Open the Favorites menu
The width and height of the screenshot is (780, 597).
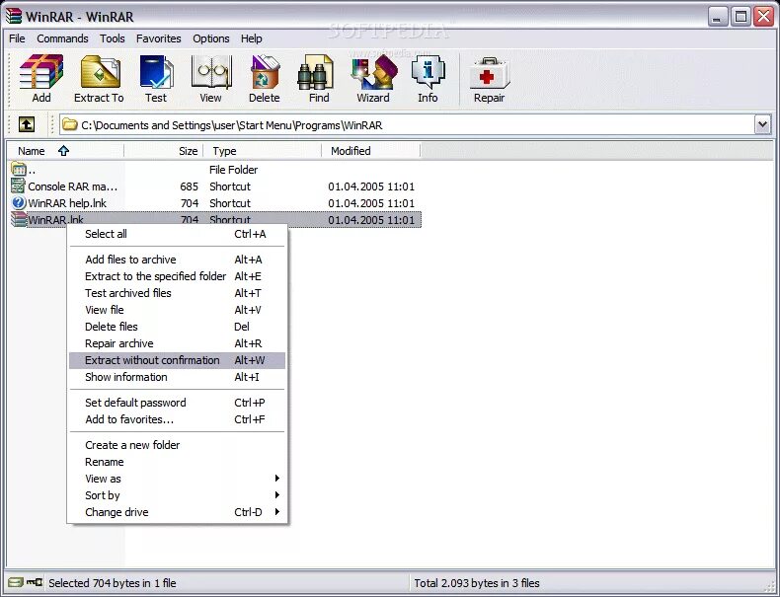[159, 38]
